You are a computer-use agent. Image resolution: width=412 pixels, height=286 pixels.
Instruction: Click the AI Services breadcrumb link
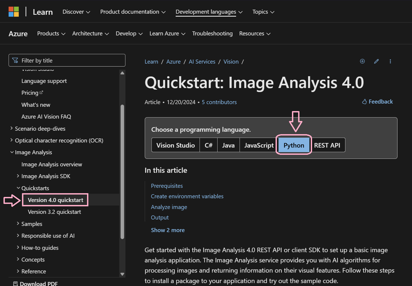(202, 62)
